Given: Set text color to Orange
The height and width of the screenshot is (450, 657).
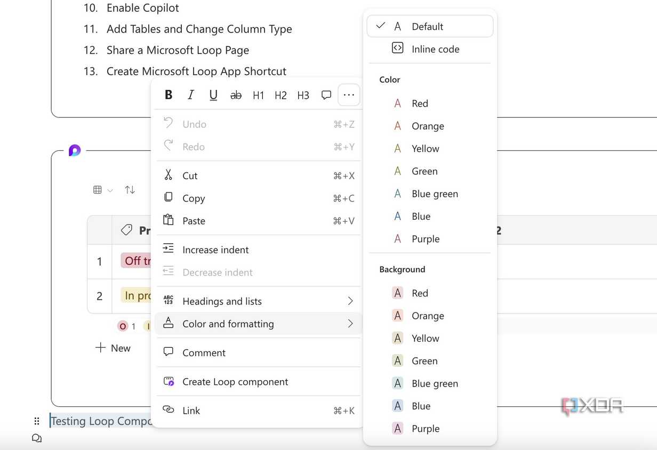Looking at the screenshot, I should coord(430,126).
